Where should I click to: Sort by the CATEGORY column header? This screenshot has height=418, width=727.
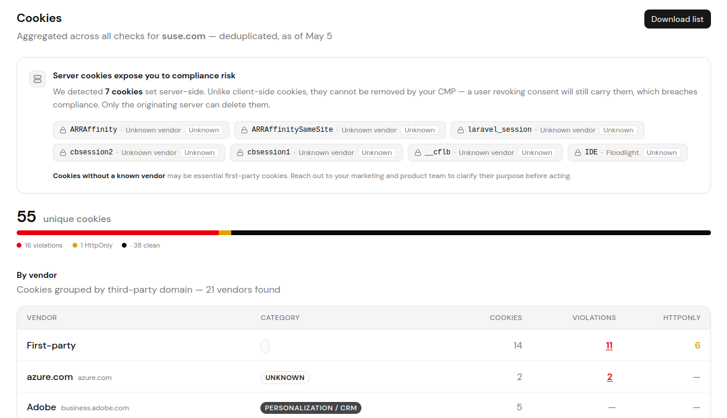(x=280, y=318)
